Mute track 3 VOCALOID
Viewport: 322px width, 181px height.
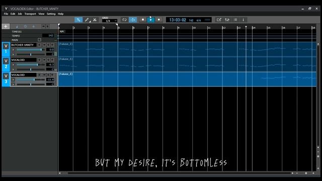tap(44, 75)
